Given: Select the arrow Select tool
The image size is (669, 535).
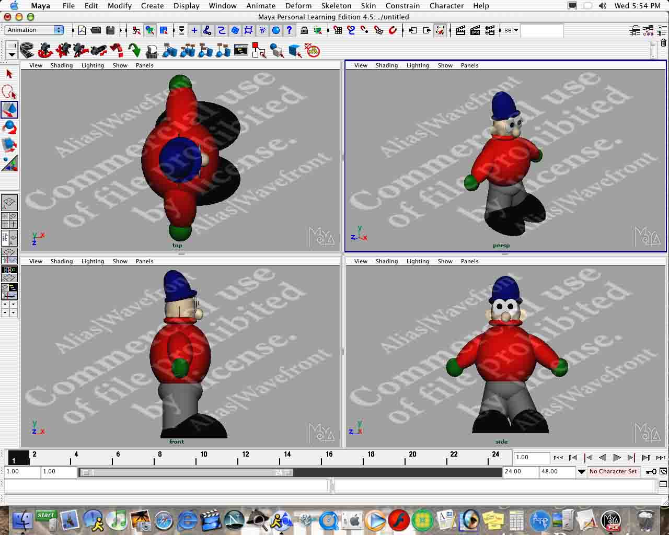Looking at the screenshot, I should coord(9,74).
